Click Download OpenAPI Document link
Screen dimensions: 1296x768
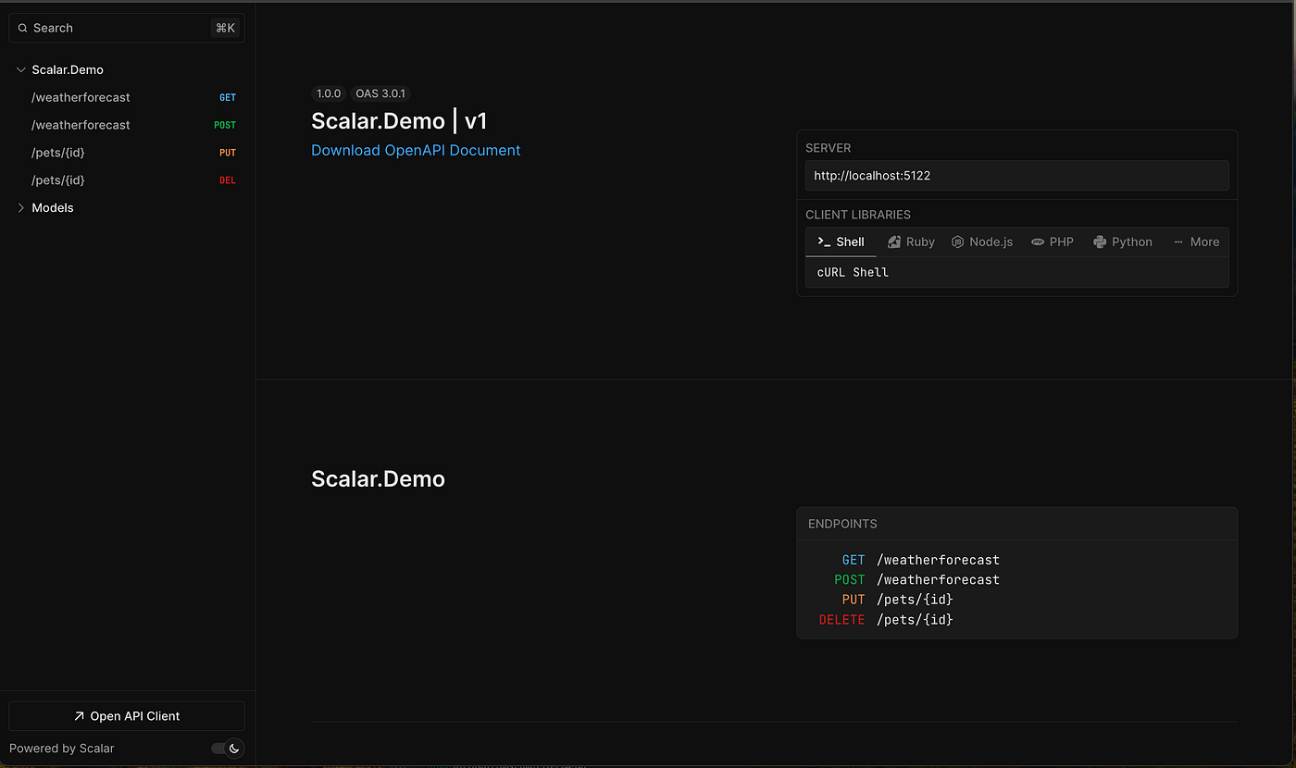click(x=416, y=150)
